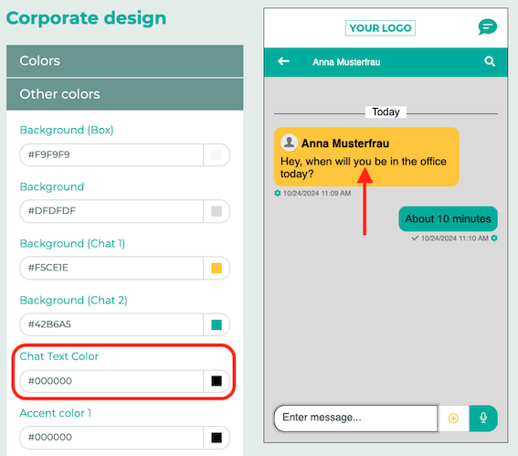The image size is (518, 456).
Task: Click the Background (Box) label
Action: pos(67,130)
